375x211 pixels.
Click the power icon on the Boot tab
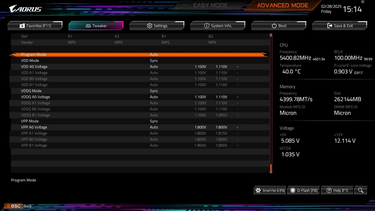tap(274, 26)
